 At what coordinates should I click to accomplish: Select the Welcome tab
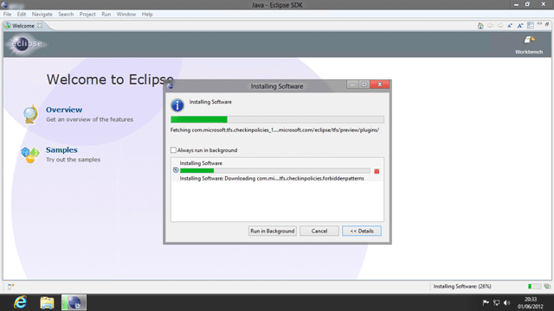(23, 26)
